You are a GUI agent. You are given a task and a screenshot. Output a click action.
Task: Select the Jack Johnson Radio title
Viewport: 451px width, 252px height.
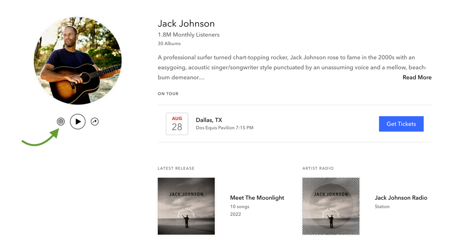pos(400,197)
